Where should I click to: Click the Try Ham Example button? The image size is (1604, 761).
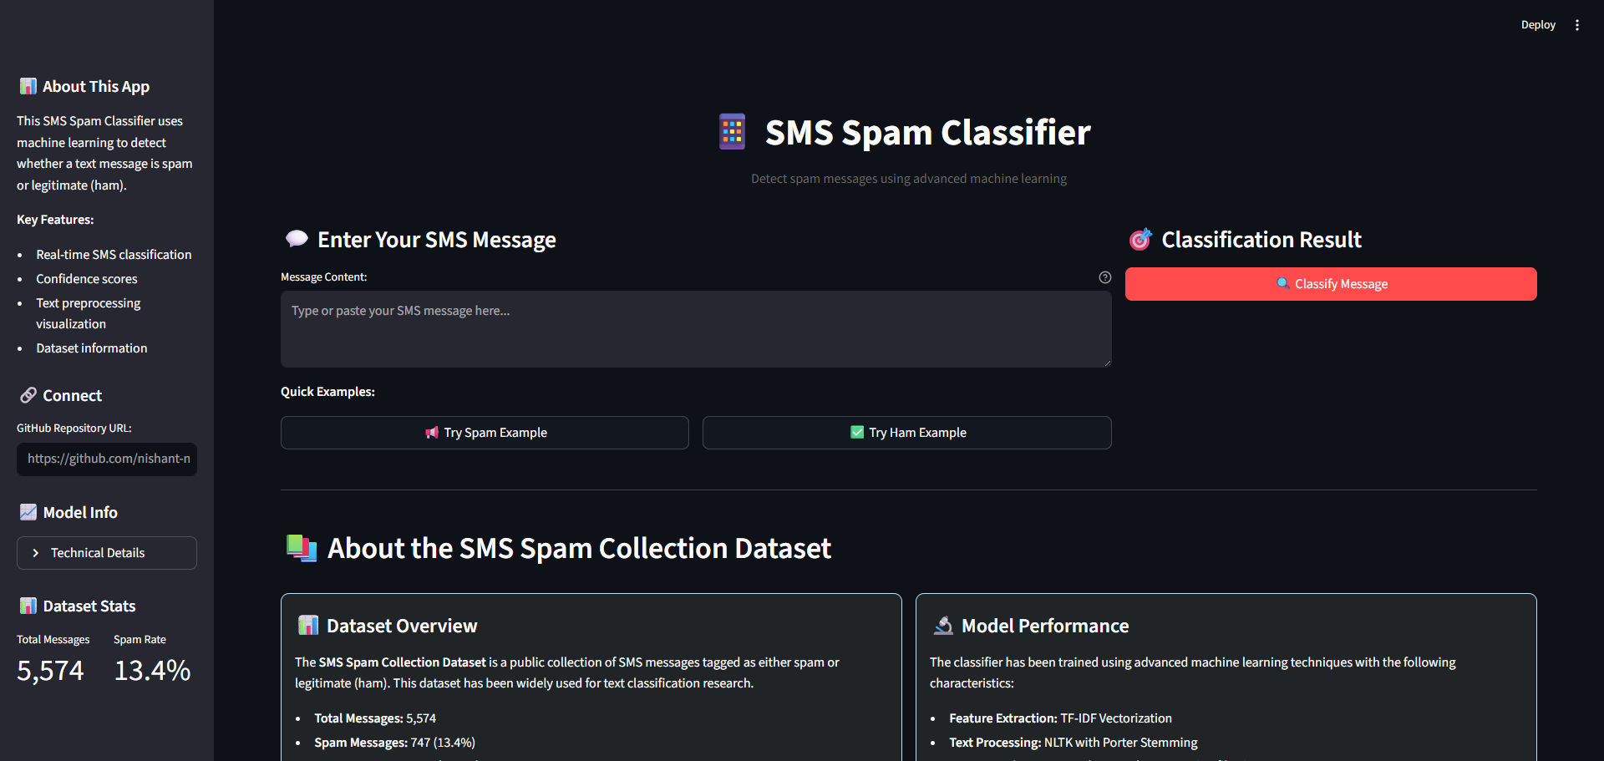click(906, 432)
